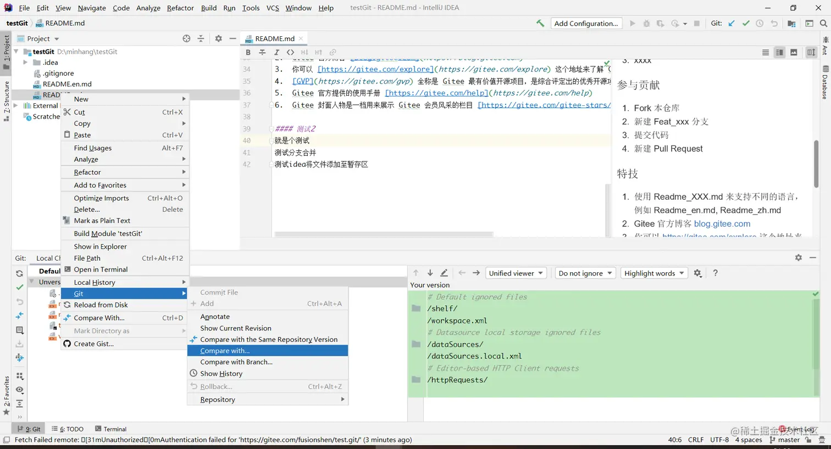The width and height of the screenshot is (831, 449).
Task: Select Compare with Branch... menu item
Action: (x=268, y=362)
